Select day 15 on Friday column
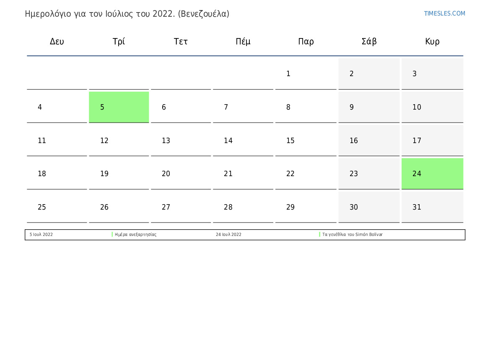Viewport: 490px width, 346px height. (306, 141)
